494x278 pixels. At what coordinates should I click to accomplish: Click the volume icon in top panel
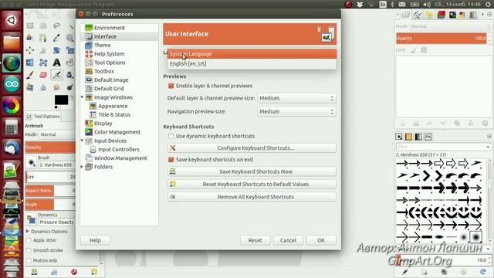tap(427, 5)
